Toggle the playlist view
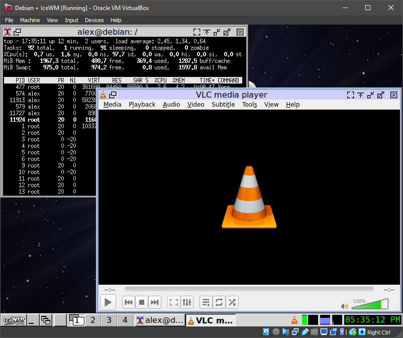Image resolution: width=403 pixels, height=338 pixels. 206,302
